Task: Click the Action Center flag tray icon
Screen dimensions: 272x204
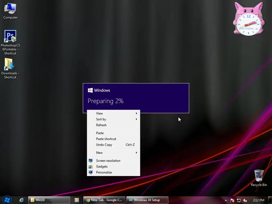Action: [232, 200]
